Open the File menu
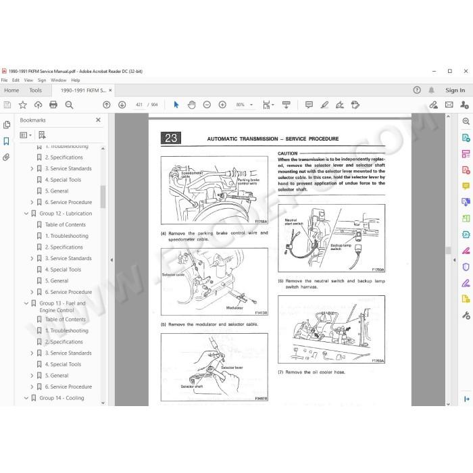Image resolution: width=473 pixels, height=473 pixels. click(5, 80)
